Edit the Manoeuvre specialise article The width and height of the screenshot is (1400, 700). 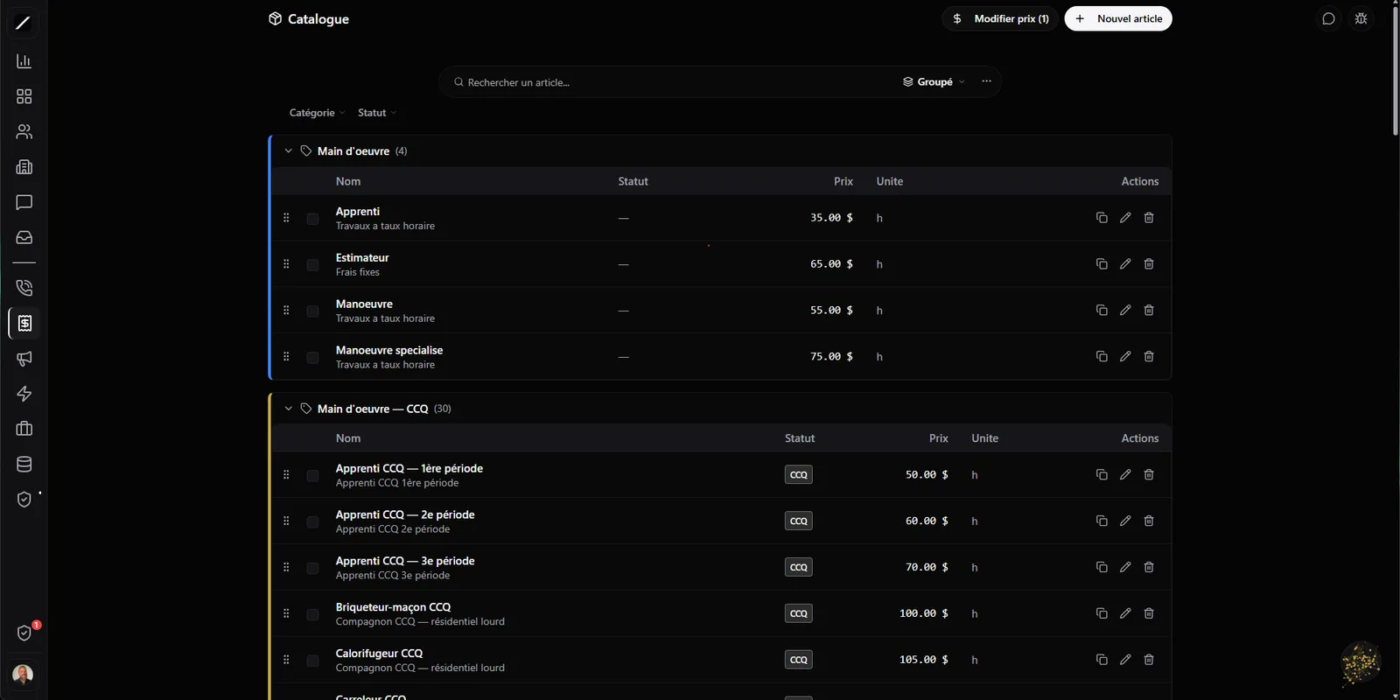[x=1125, y=357]
